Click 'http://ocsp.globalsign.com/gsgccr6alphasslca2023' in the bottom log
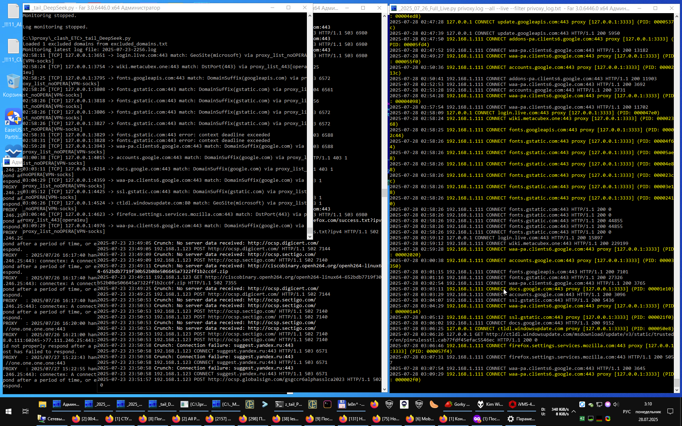 276,379
